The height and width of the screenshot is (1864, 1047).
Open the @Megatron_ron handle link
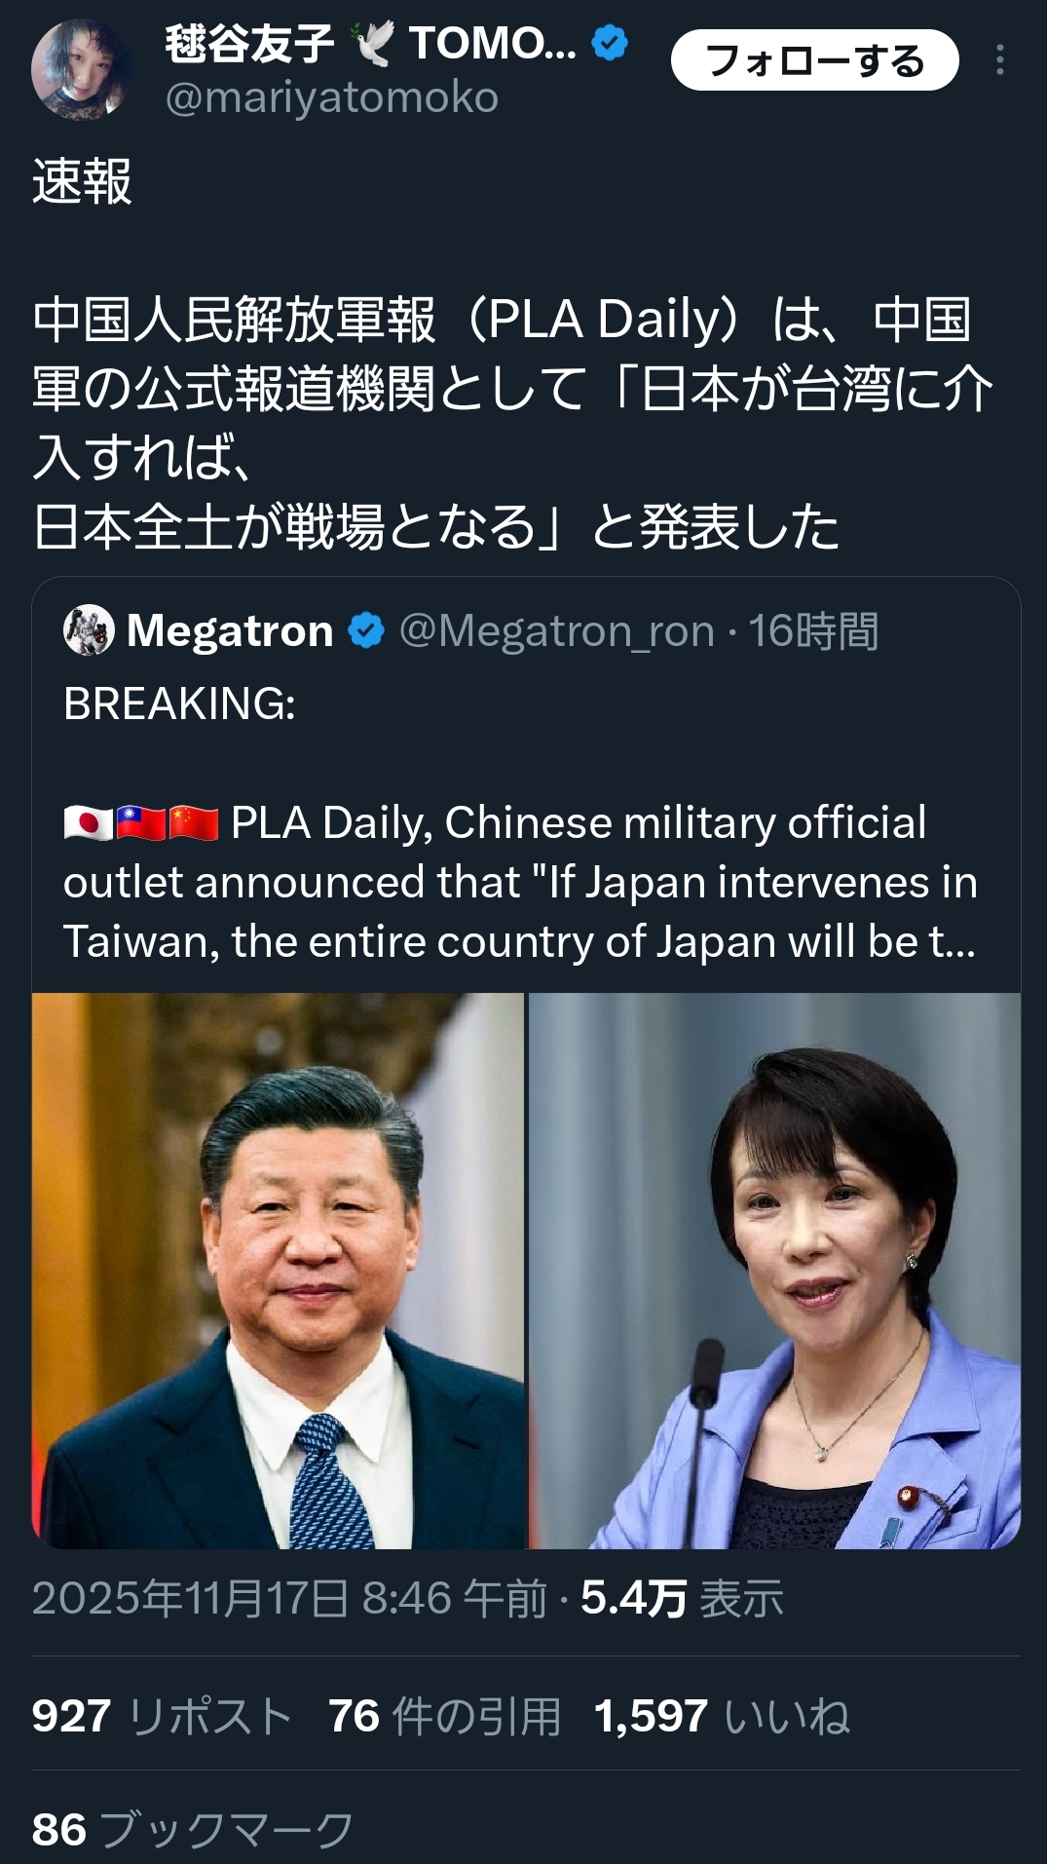pos(557,631)
